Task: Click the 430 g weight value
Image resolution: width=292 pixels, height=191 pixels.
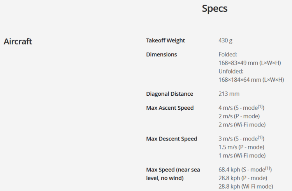Action: (x=226, y=40)
